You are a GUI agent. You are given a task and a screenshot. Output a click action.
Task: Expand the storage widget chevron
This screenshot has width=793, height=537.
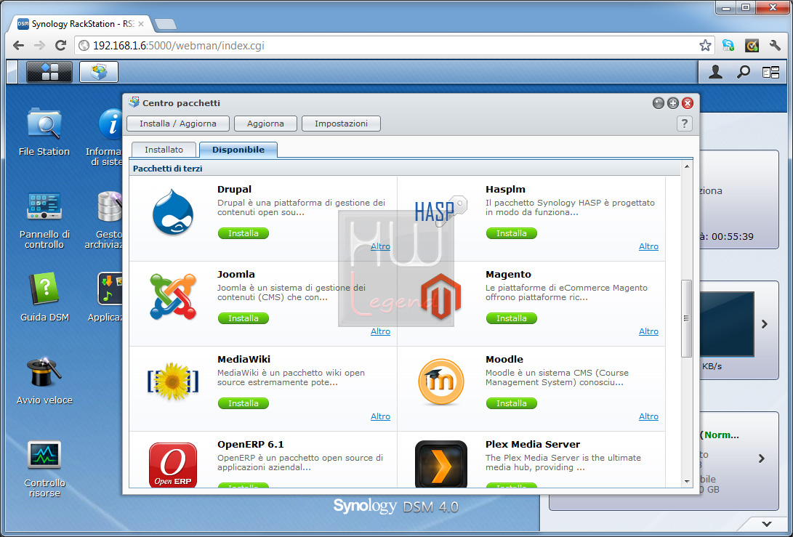(762, 459)
